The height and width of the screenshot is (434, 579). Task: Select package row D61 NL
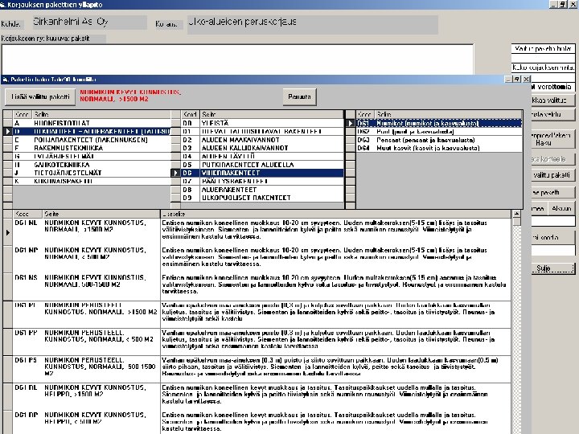262,232
